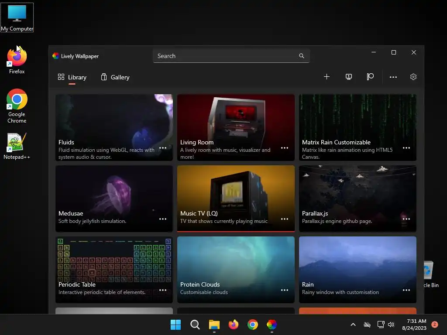Open the display control panel icon
The width and height of the screenshot is (447, 335).
349,77
